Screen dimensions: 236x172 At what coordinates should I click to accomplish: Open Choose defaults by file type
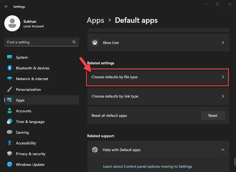[158, 77]
